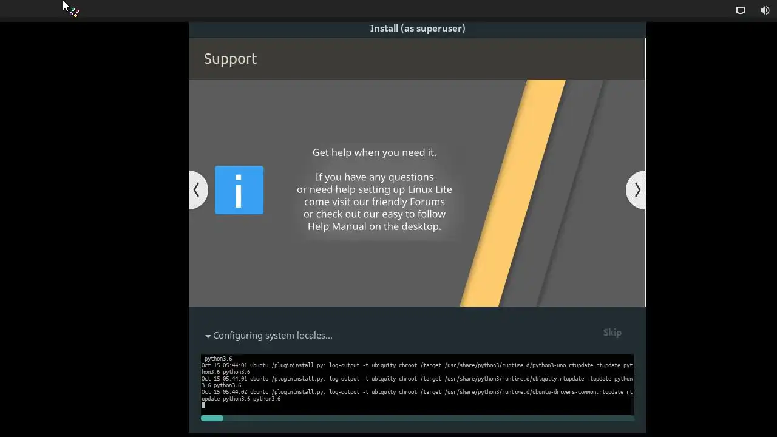Click the 'Install (as superuser)' window title
Image resolution: width=777 pixels, height=437 pixels.
point(418,28)
